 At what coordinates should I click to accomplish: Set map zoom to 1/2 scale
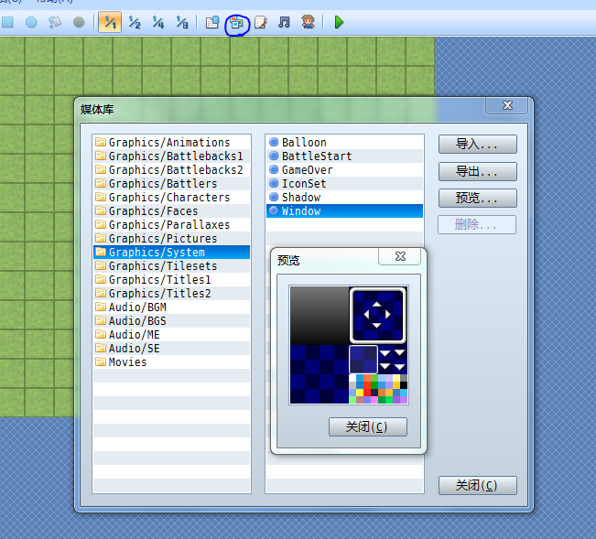135,22
